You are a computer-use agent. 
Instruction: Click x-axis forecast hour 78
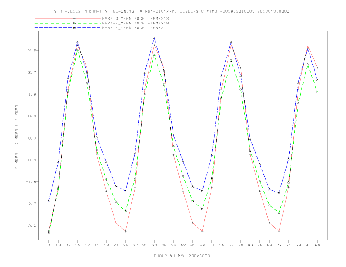tap(298, 245)
